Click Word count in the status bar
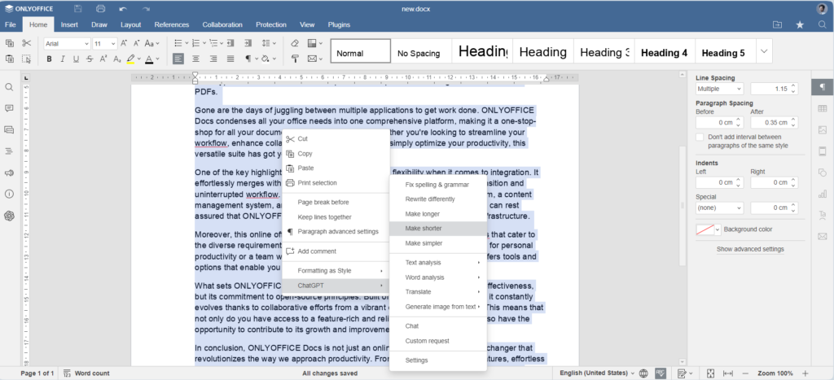834x380 pixels. [86, 373]
